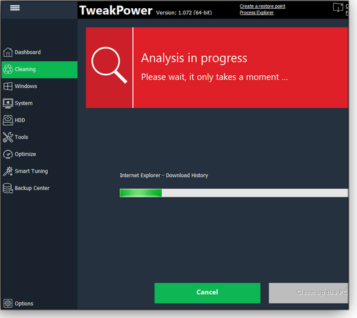Click the magnifier analysis icon

109,65
